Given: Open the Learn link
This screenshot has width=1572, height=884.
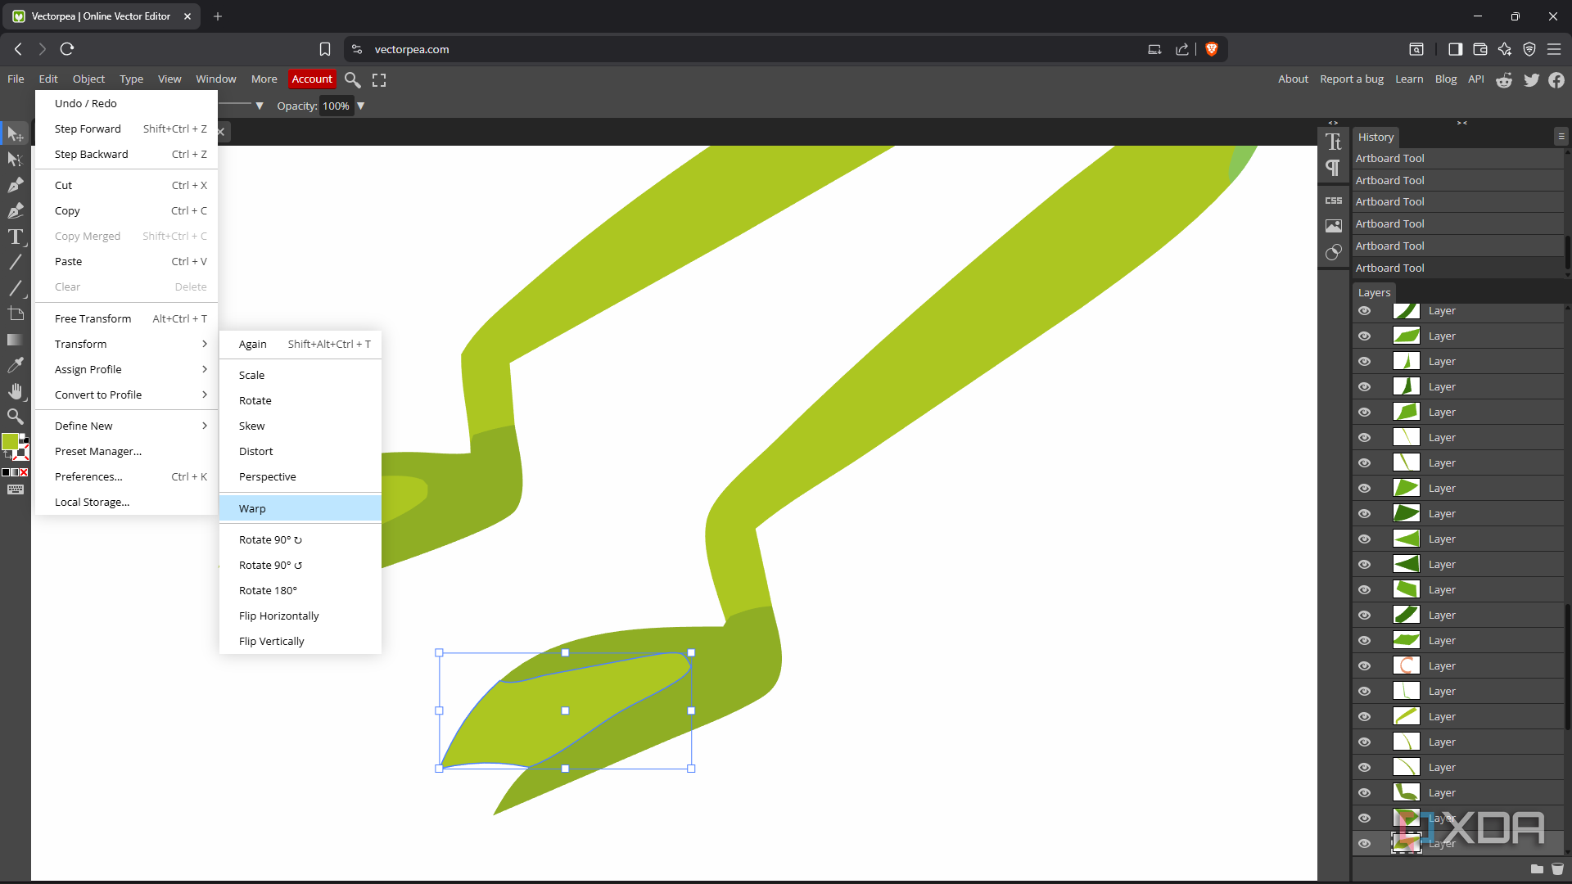Looking at the screenshot, I should (x=1409, y=79).
